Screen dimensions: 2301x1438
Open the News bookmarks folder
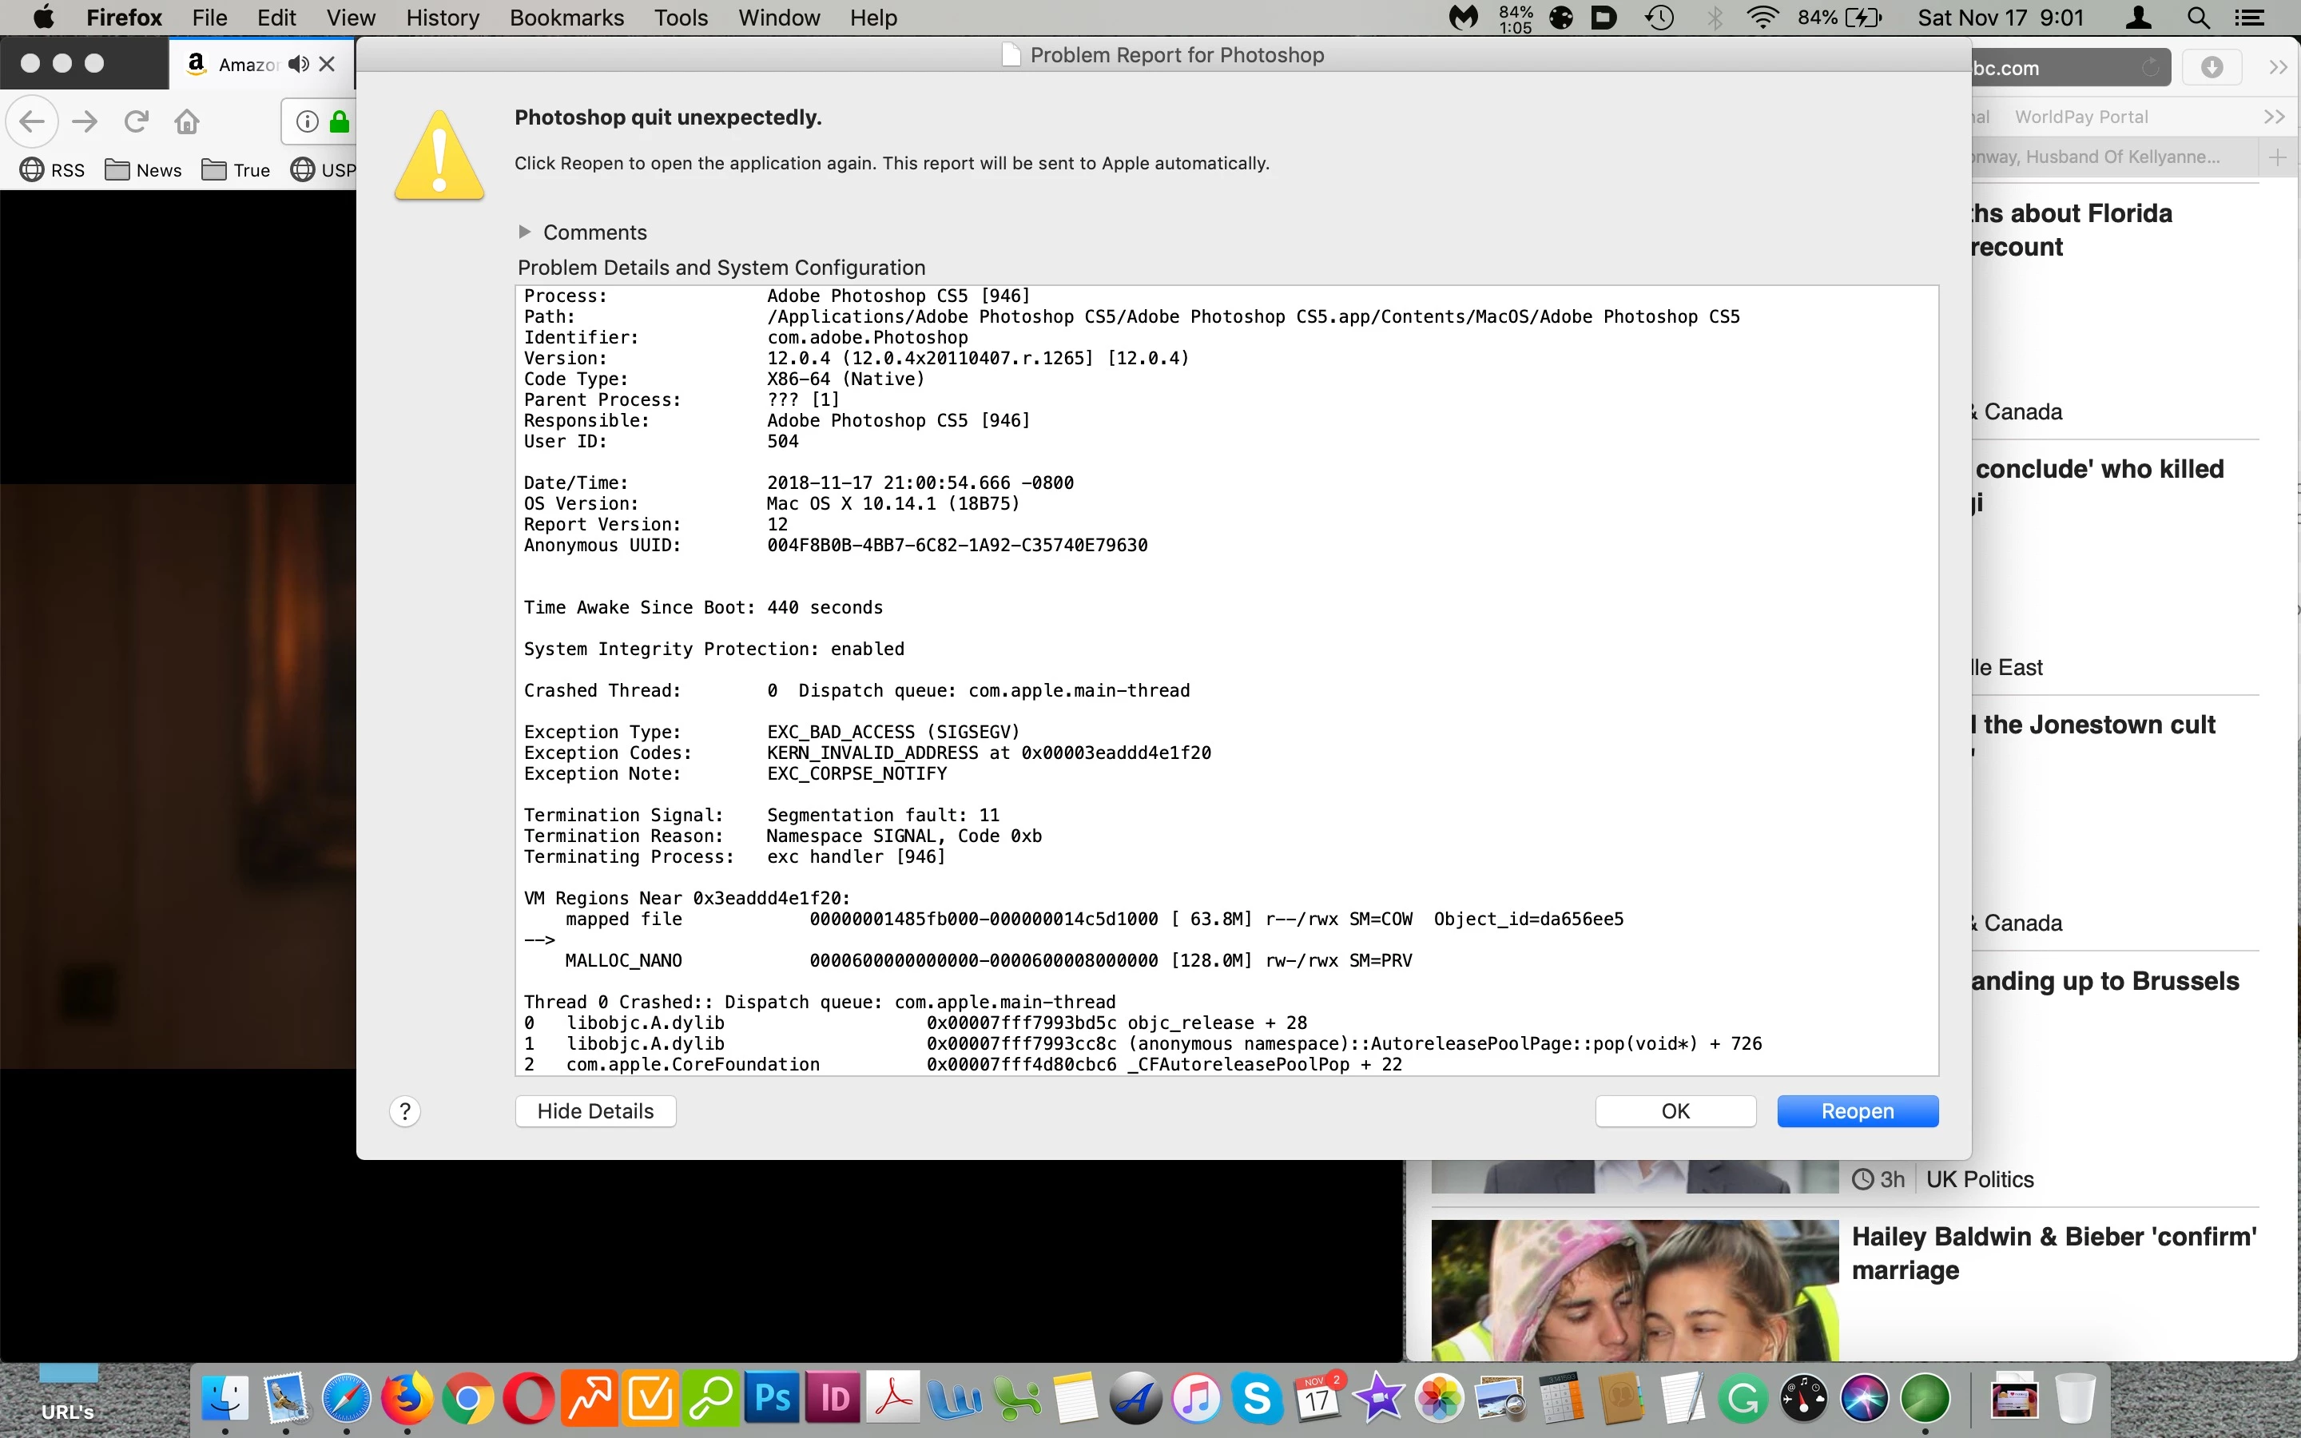coord(144,170)
